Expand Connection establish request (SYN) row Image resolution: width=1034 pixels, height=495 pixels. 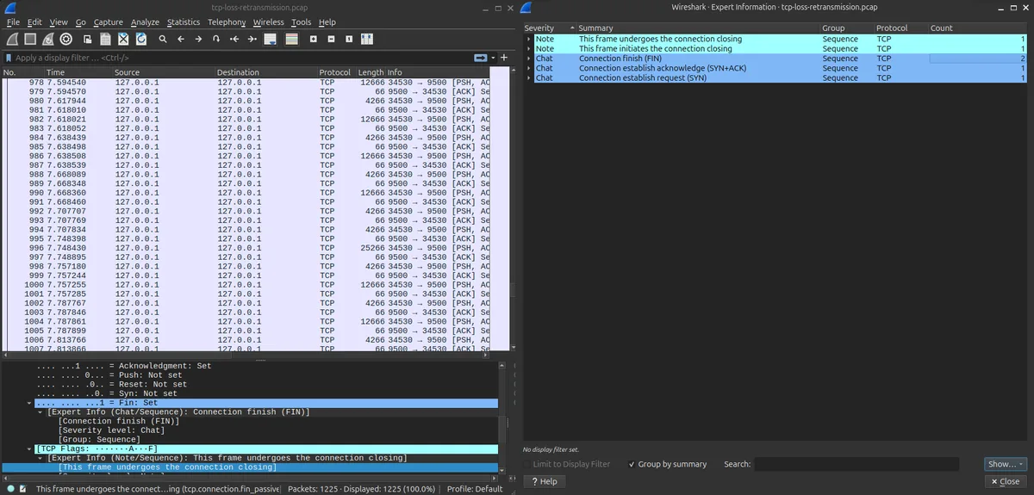pos(529,77)
